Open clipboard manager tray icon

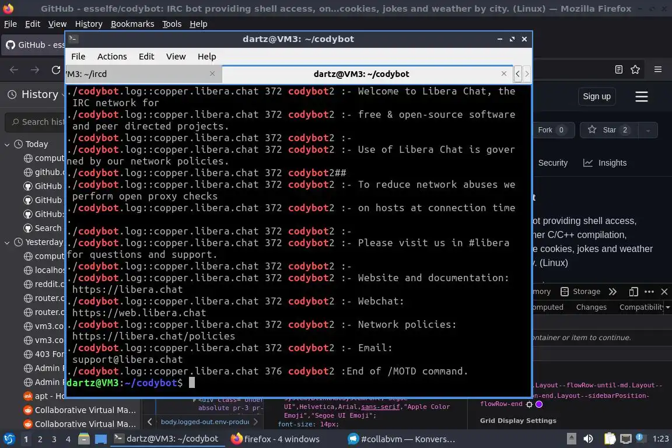tap(610, 439)
